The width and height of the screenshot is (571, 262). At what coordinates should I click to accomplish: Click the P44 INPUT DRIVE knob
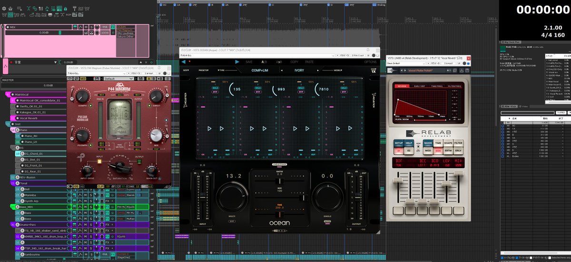click(87, 170)
